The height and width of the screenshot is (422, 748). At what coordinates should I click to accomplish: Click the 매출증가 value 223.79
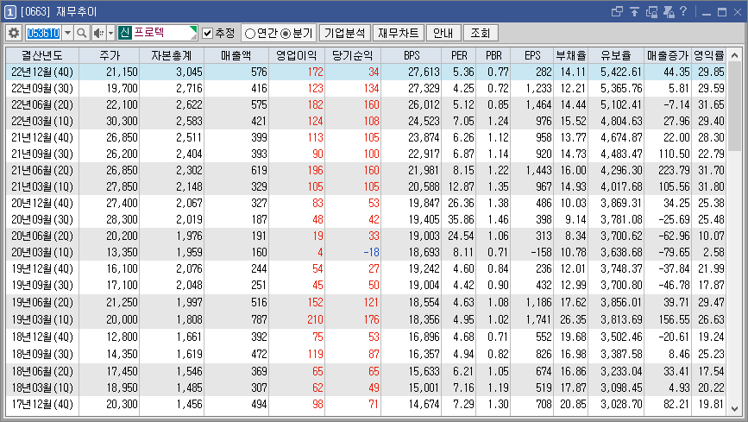[674, 170]
